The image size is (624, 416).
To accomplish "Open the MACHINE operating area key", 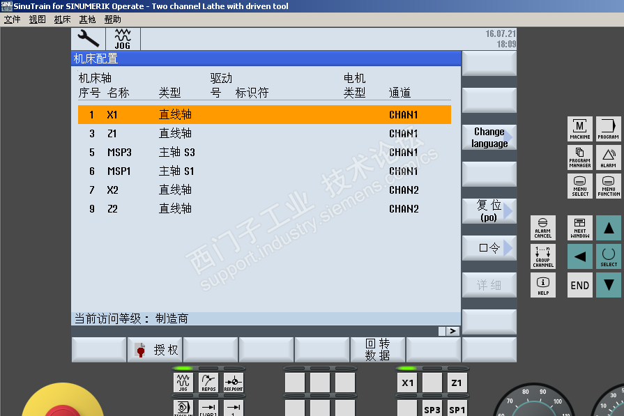I will [x=580, y=129].
